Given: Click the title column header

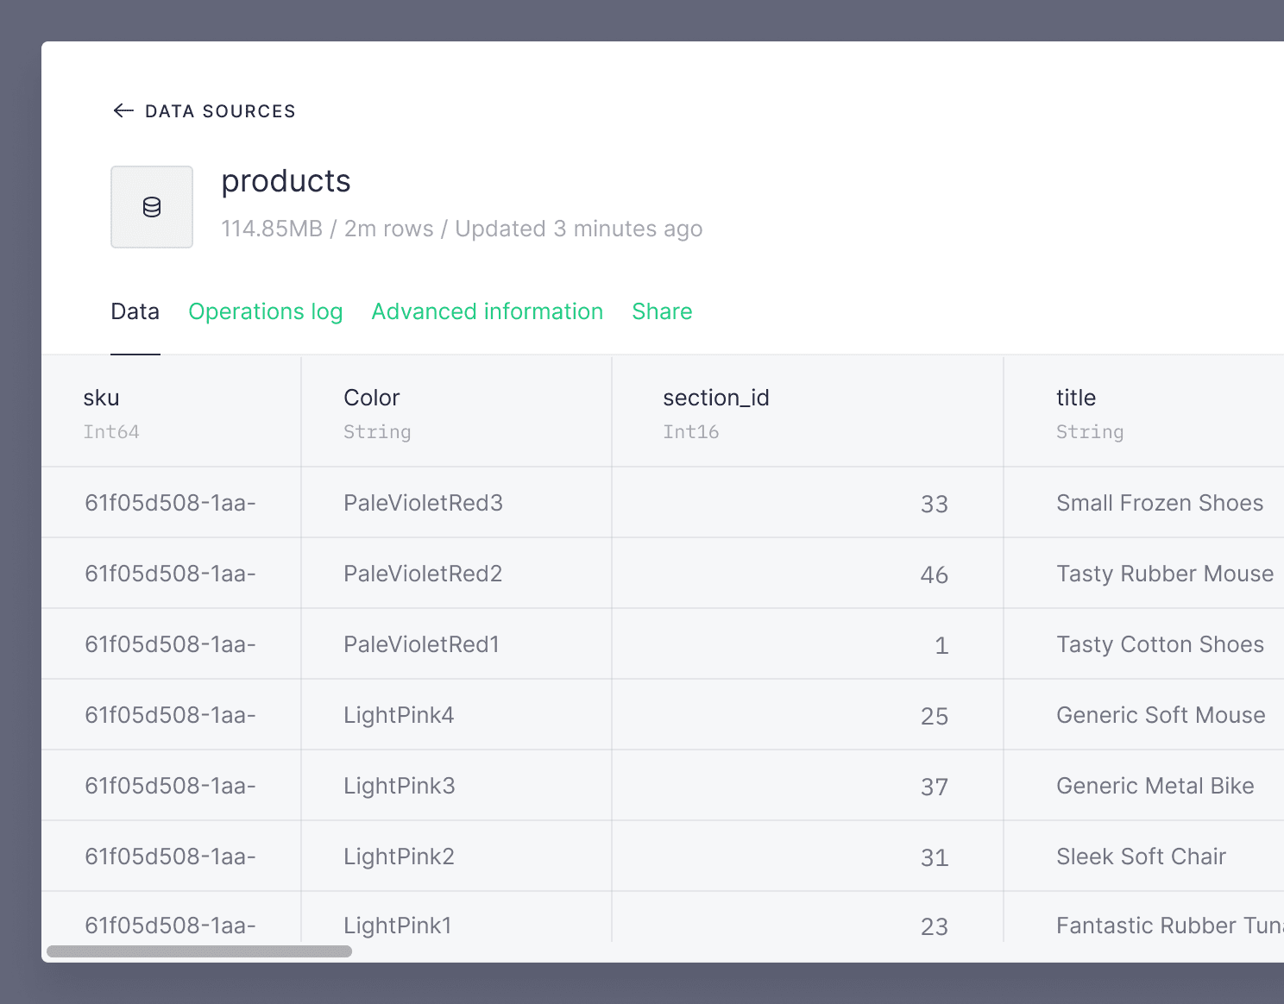Looking at the screenshot, I should click(1144, 412).
